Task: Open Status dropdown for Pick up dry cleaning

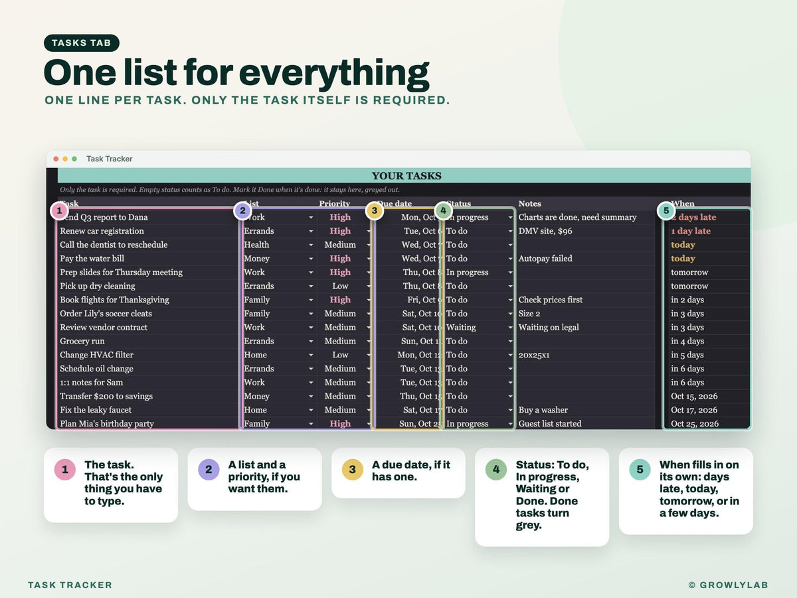Action: tap(511, 286)
